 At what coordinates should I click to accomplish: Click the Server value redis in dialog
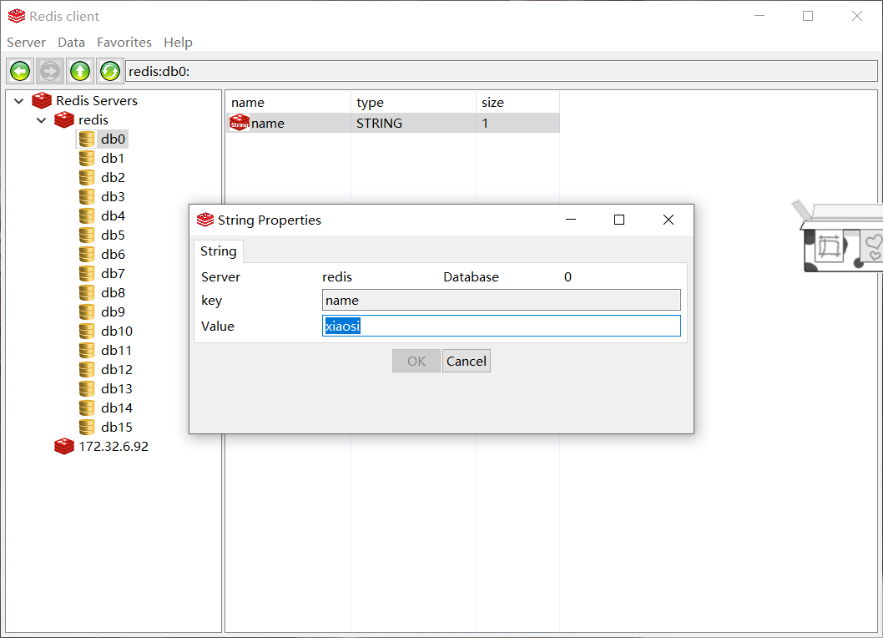(x=337, y=276)
